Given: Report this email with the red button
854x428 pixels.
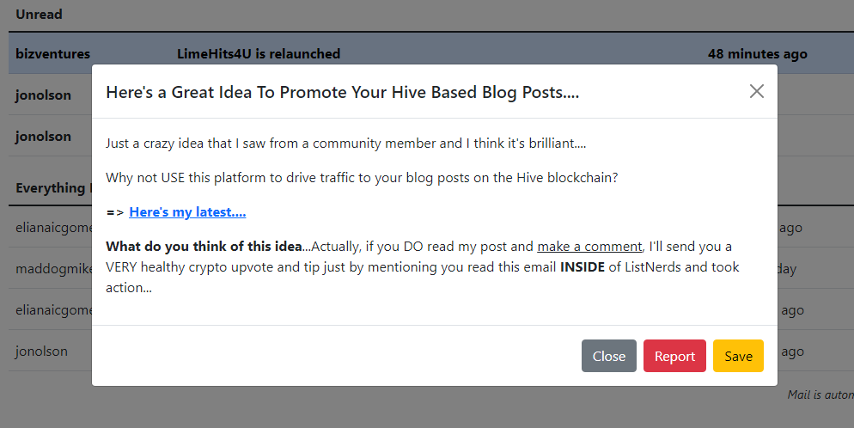Looking at the screenshot, I should point(674,356).
